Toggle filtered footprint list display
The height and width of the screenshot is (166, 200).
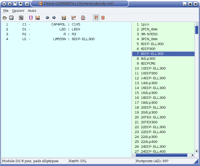coord(96,18)
